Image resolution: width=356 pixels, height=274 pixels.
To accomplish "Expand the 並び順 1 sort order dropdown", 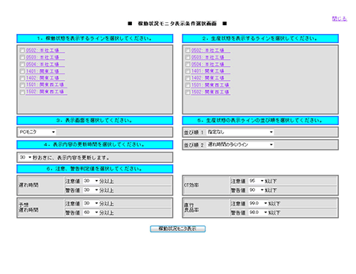I will [x=240, y=132].
